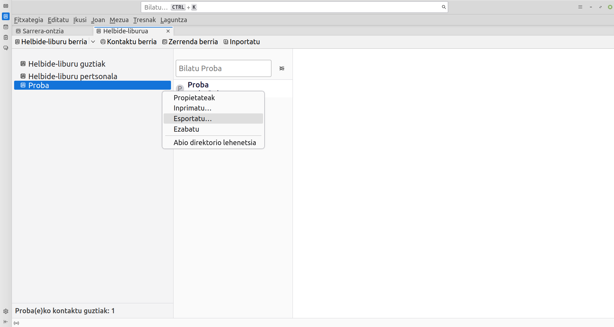Expand Helbide-liburu berria dropdown arrow
The width and height of the screenshot is (614, 327).
[x=93, y=42]
